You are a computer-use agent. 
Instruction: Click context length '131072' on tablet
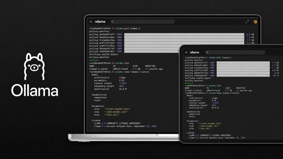tap(215, 103)
